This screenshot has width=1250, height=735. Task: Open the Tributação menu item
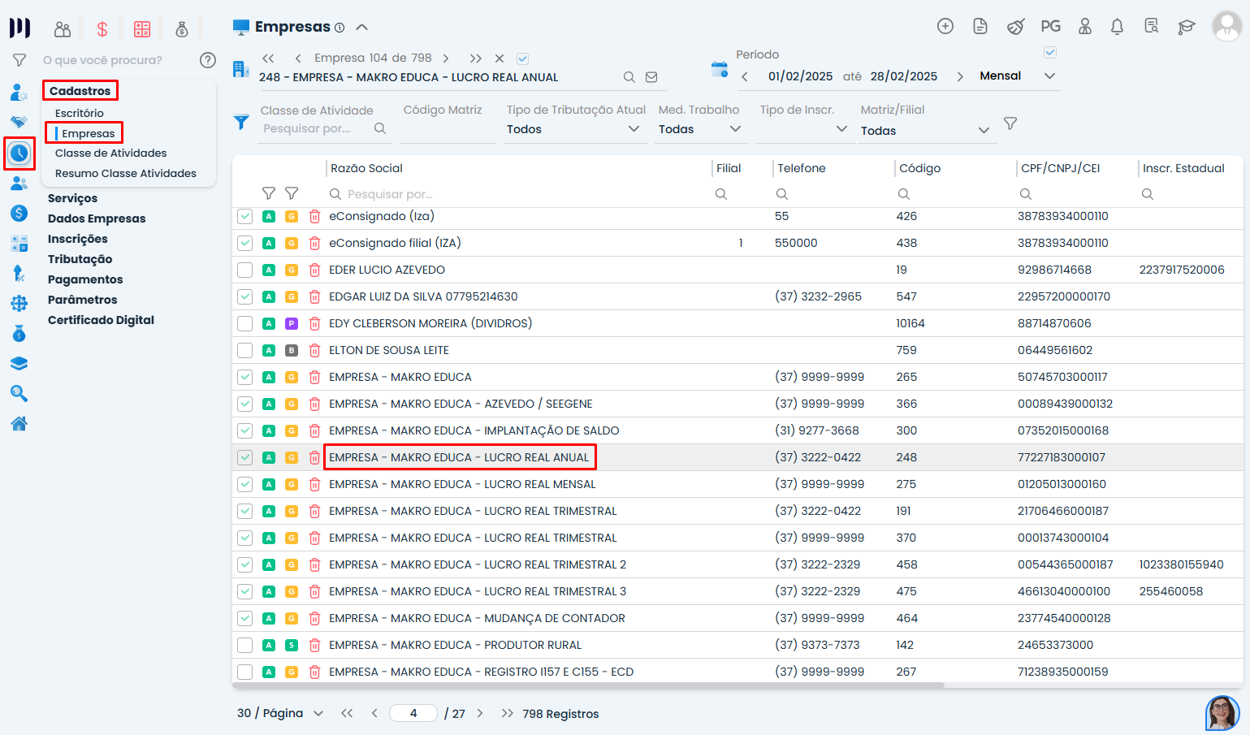[x=80, y=259]
